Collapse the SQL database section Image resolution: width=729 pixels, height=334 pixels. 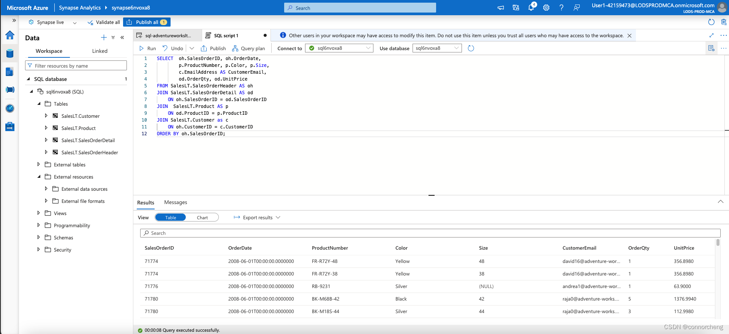28,79
